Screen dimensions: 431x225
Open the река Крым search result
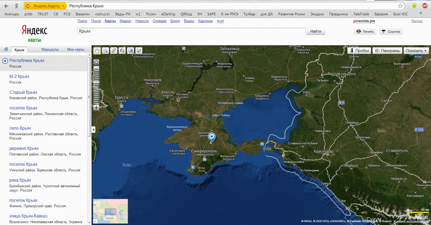tap(20, 180)
